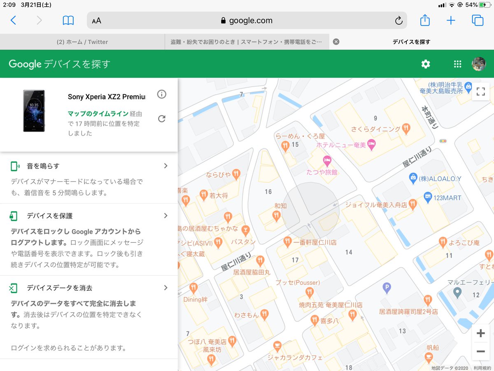Tap the 居酒屋脇田丸 restaurant pin
Image resolution: width=494 pixels, height=371 pixels.
pos(260,261)
